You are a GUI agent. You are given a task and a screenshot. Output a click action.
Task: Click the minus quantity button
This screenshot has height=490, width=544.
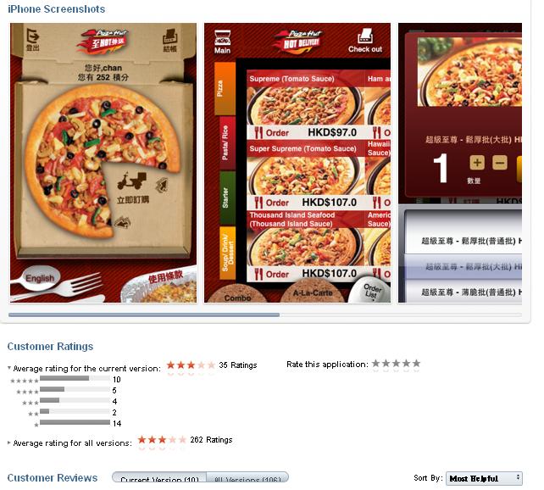[x=500, y=163]
